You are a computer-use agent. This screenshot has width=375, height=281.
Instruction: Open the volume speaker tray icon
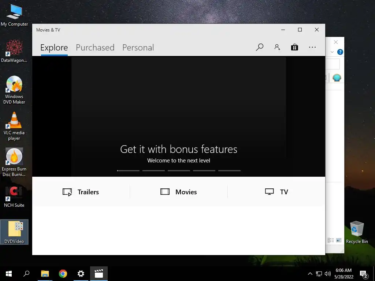[x=328, y=274]
